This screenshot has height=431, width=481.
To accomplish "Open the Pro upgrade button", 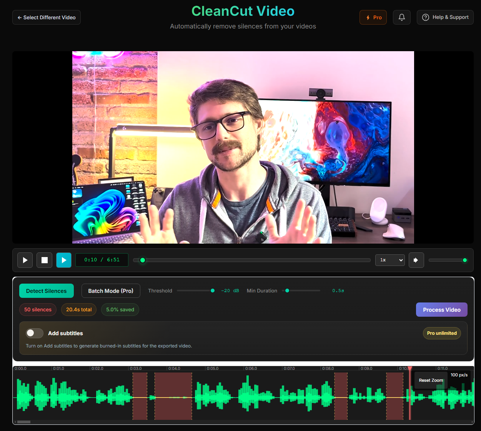I will point(373,17).
